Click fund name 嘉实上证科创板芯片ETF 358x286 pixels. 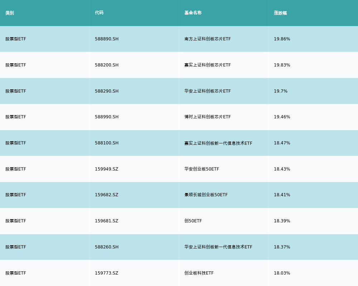[208, 65]
